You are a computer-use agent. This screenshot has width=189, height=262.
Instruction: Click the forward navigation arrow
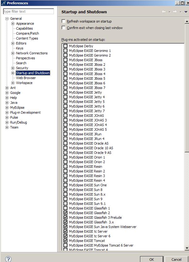point(175,12)
